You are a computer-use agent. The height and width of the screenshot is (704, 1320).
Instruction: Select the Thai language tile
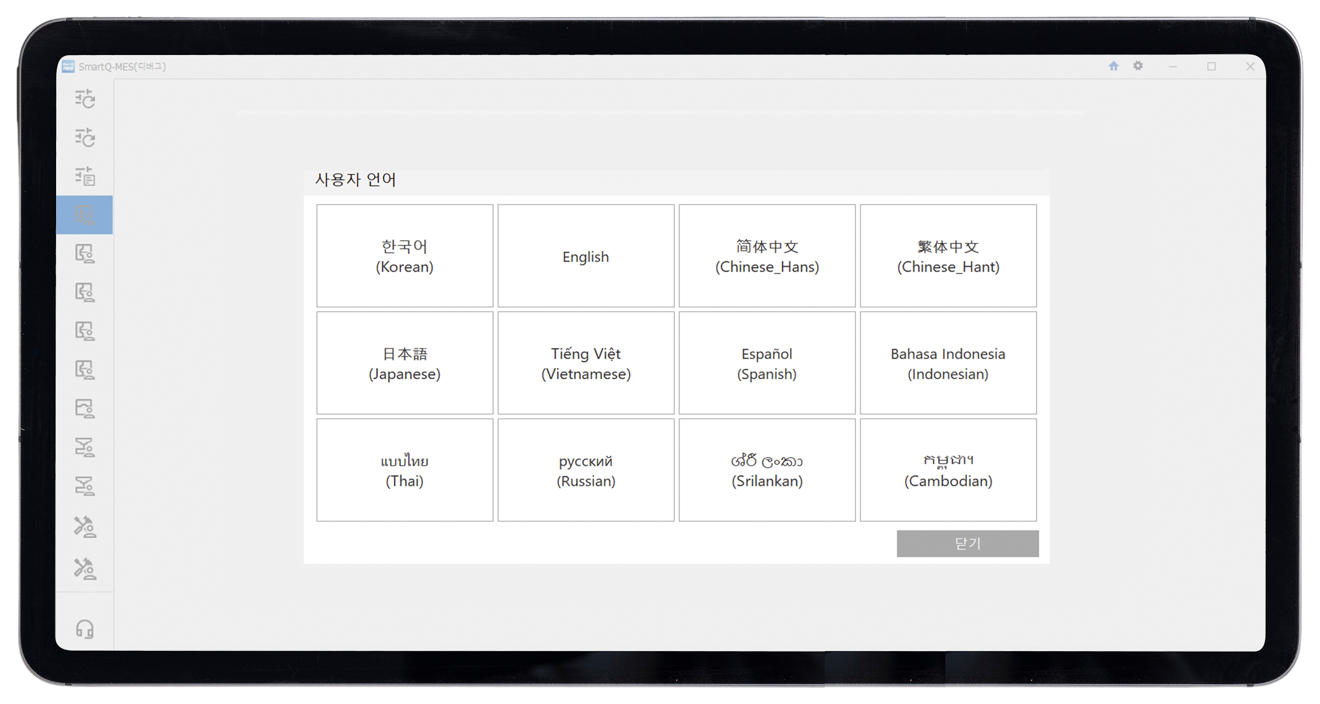point(404,470)
